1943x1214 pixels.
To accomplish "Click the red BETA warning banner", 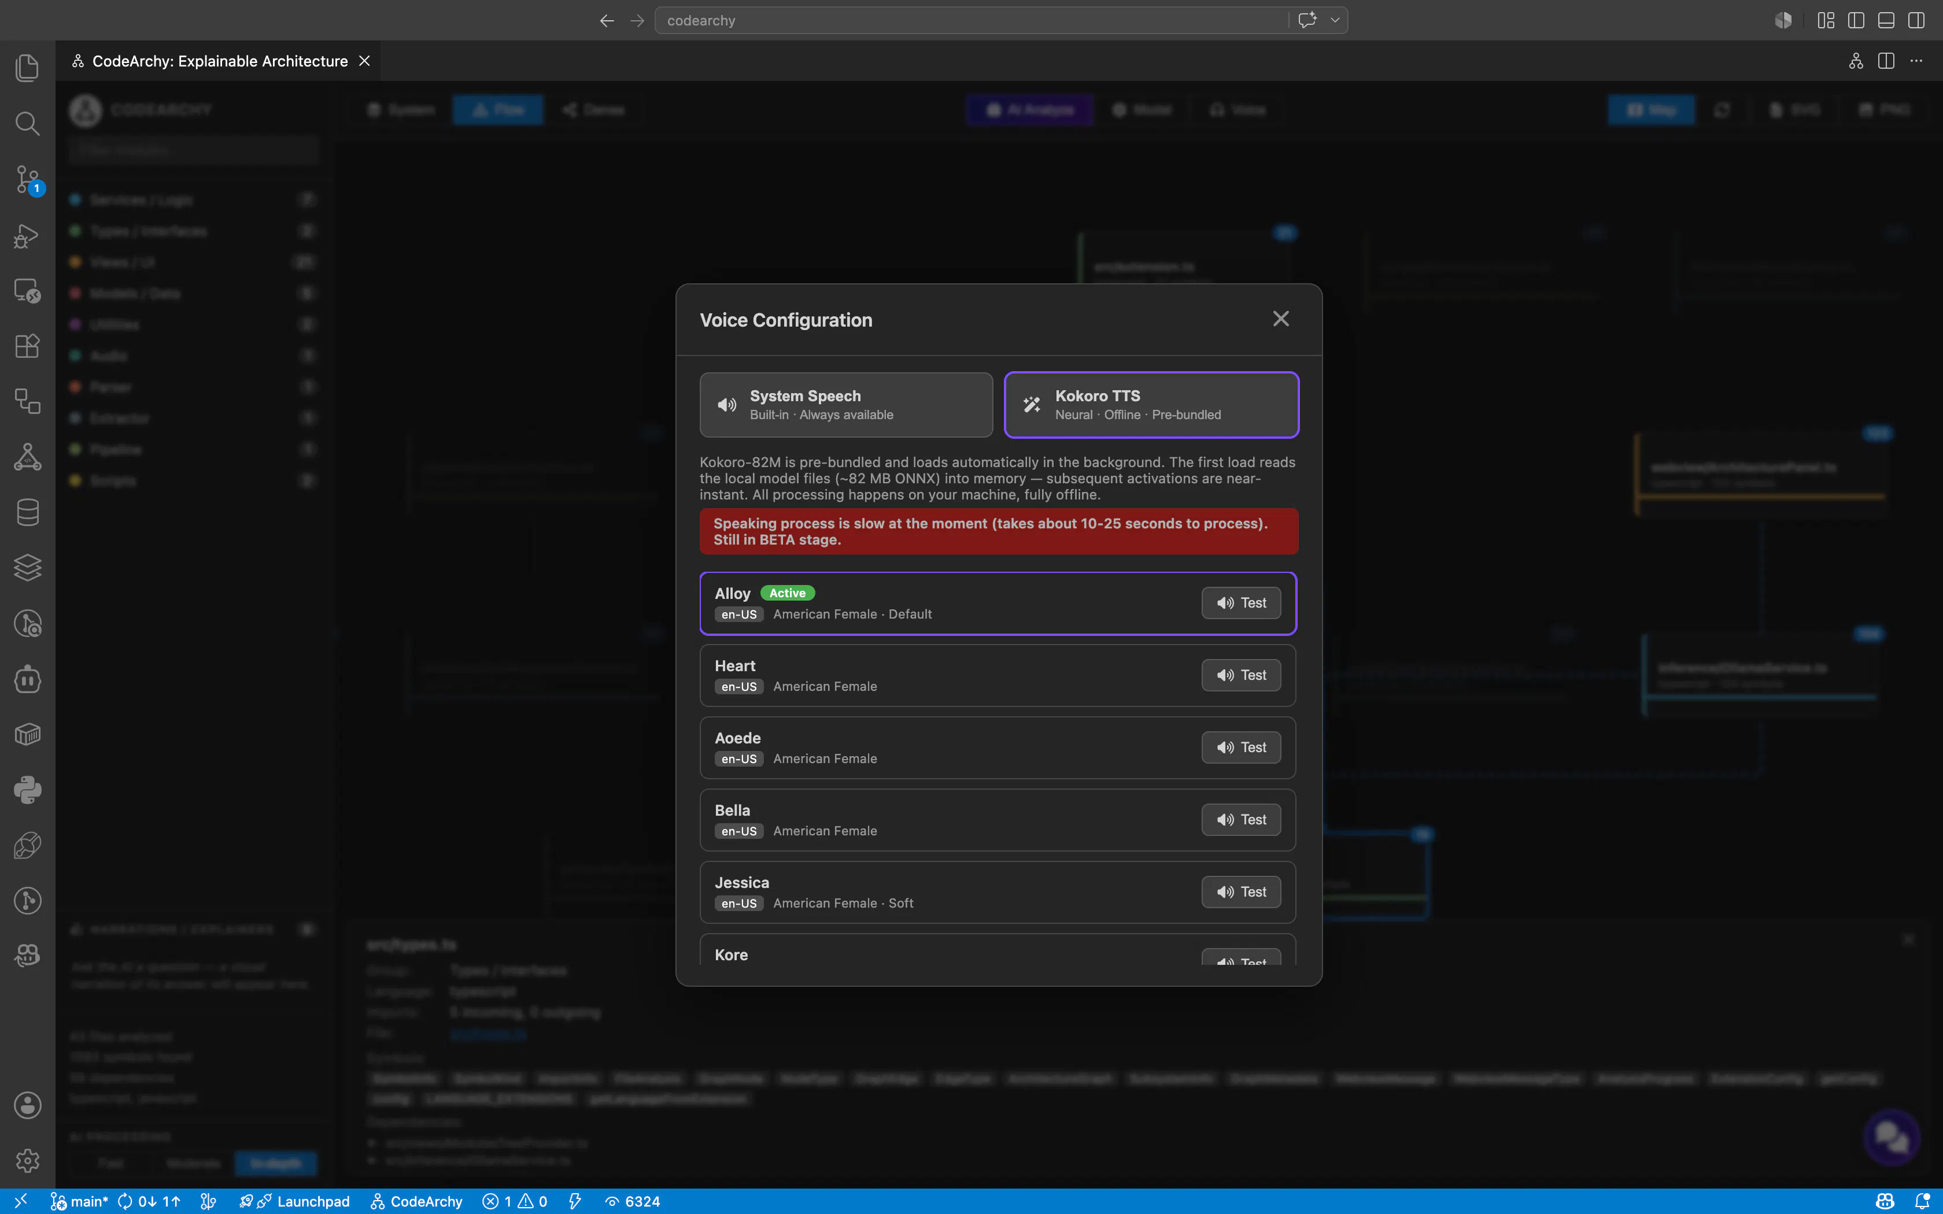I will [999, 531].
